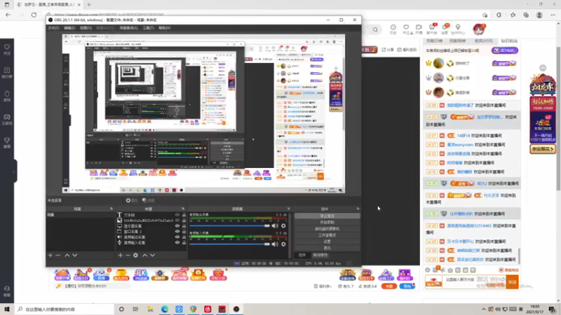Add a new scene with the plus icon in OBS Scenes panel
This screenshot has height=315, width=561.
coord(50,255)
